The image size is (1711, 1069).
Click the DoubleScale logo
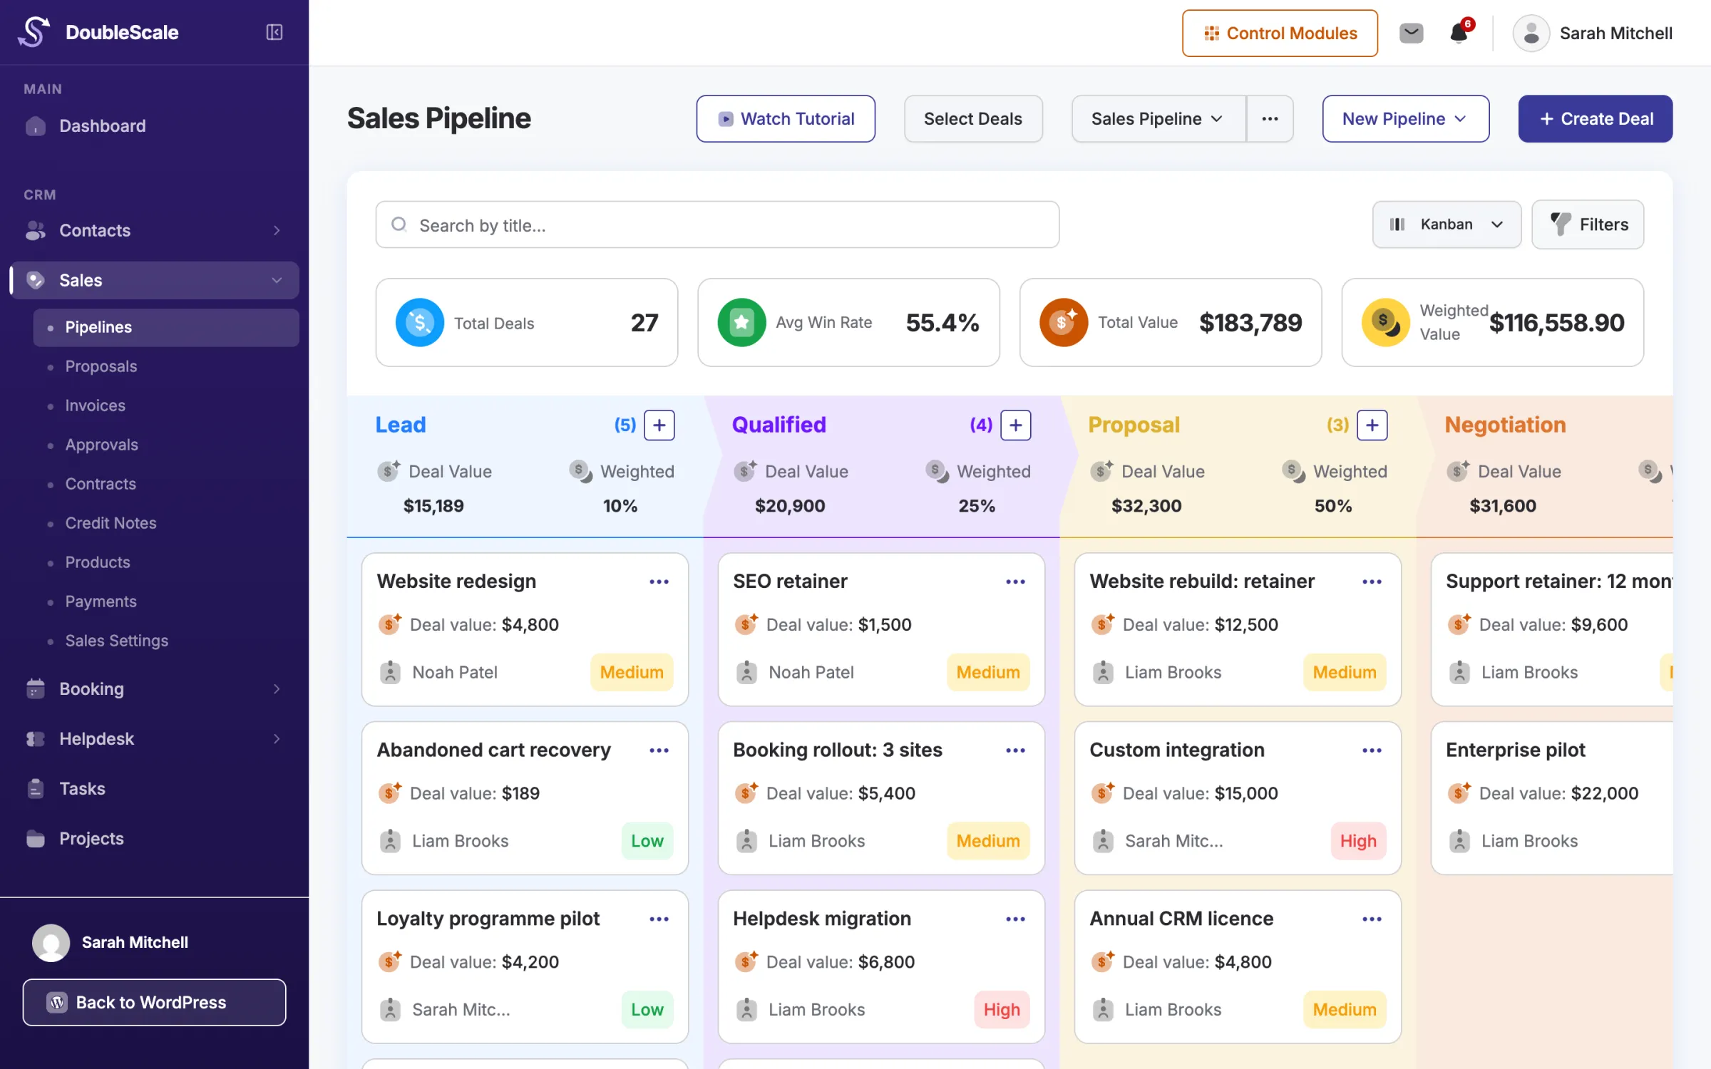34,32
